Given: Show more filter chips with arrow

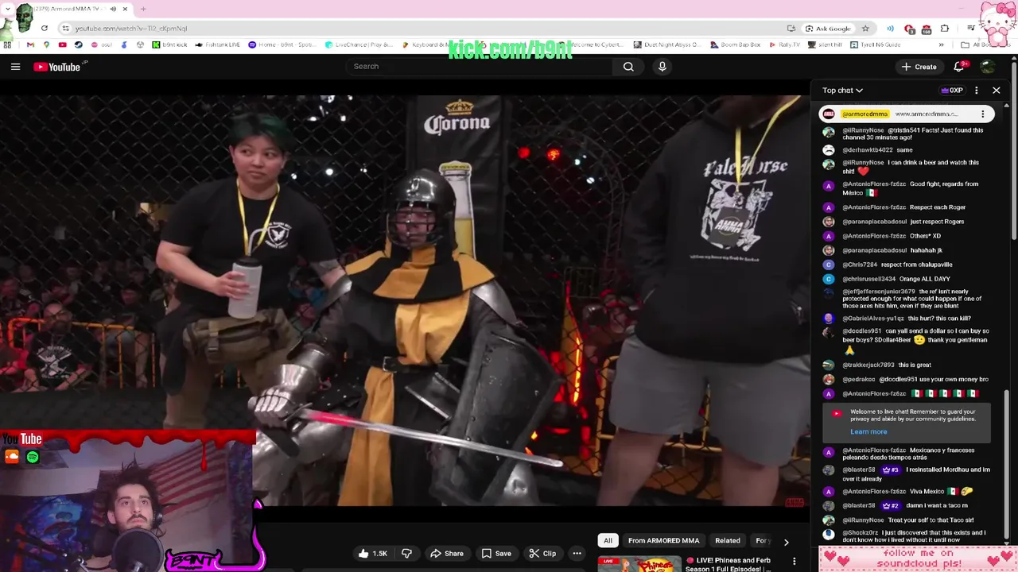Looking at the screenshot, I should point(786,542).
